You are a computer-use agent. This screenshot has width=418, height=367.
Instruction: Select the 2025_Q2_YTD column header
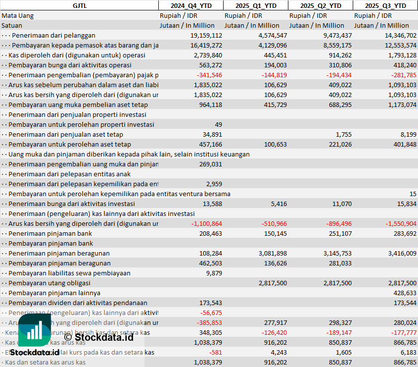pos(321,5)
